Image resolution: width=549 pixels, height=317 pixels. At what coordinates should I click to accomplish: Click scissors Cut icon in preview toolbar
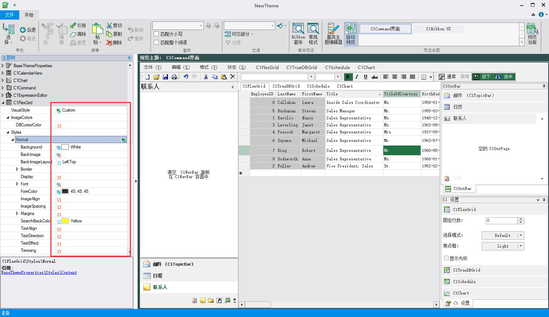[x=206, y=77]
